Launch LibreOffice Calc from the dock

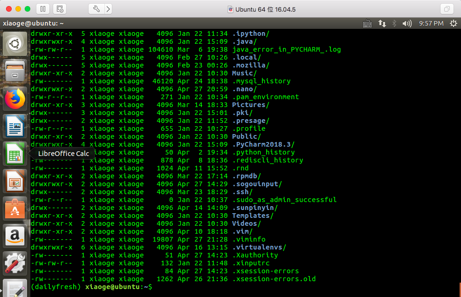[x=15, y=154]
